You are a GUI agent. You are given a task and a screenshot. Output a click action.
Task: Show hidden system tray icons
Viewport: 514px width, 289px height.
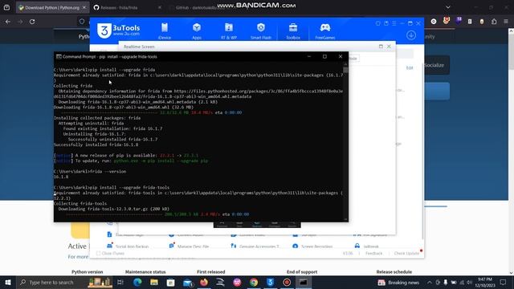(x=429, y=282)
